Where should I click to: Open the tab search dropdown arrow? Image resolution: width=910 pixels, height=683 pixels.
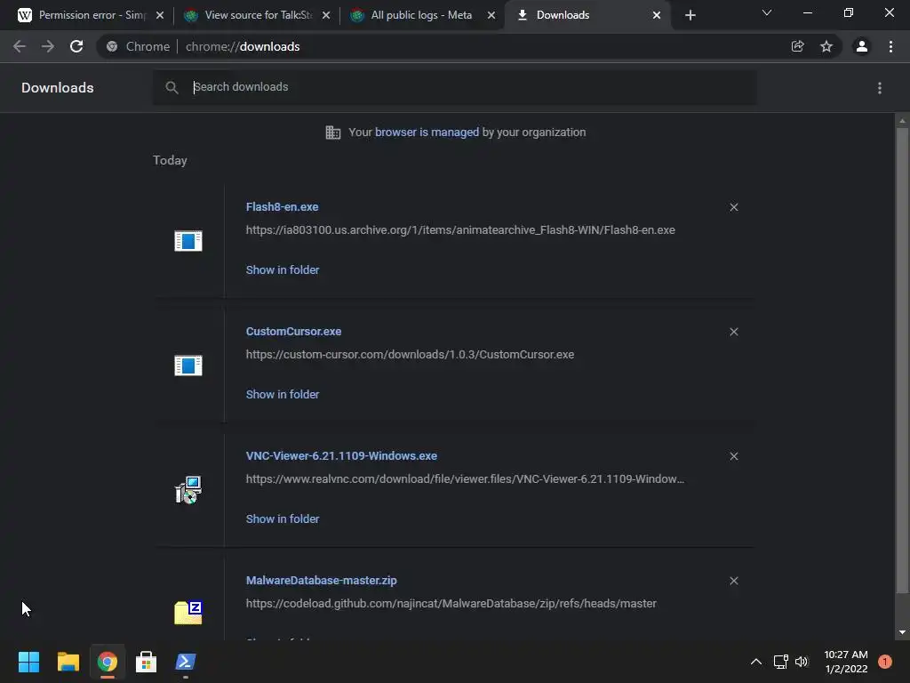(767, 12)
